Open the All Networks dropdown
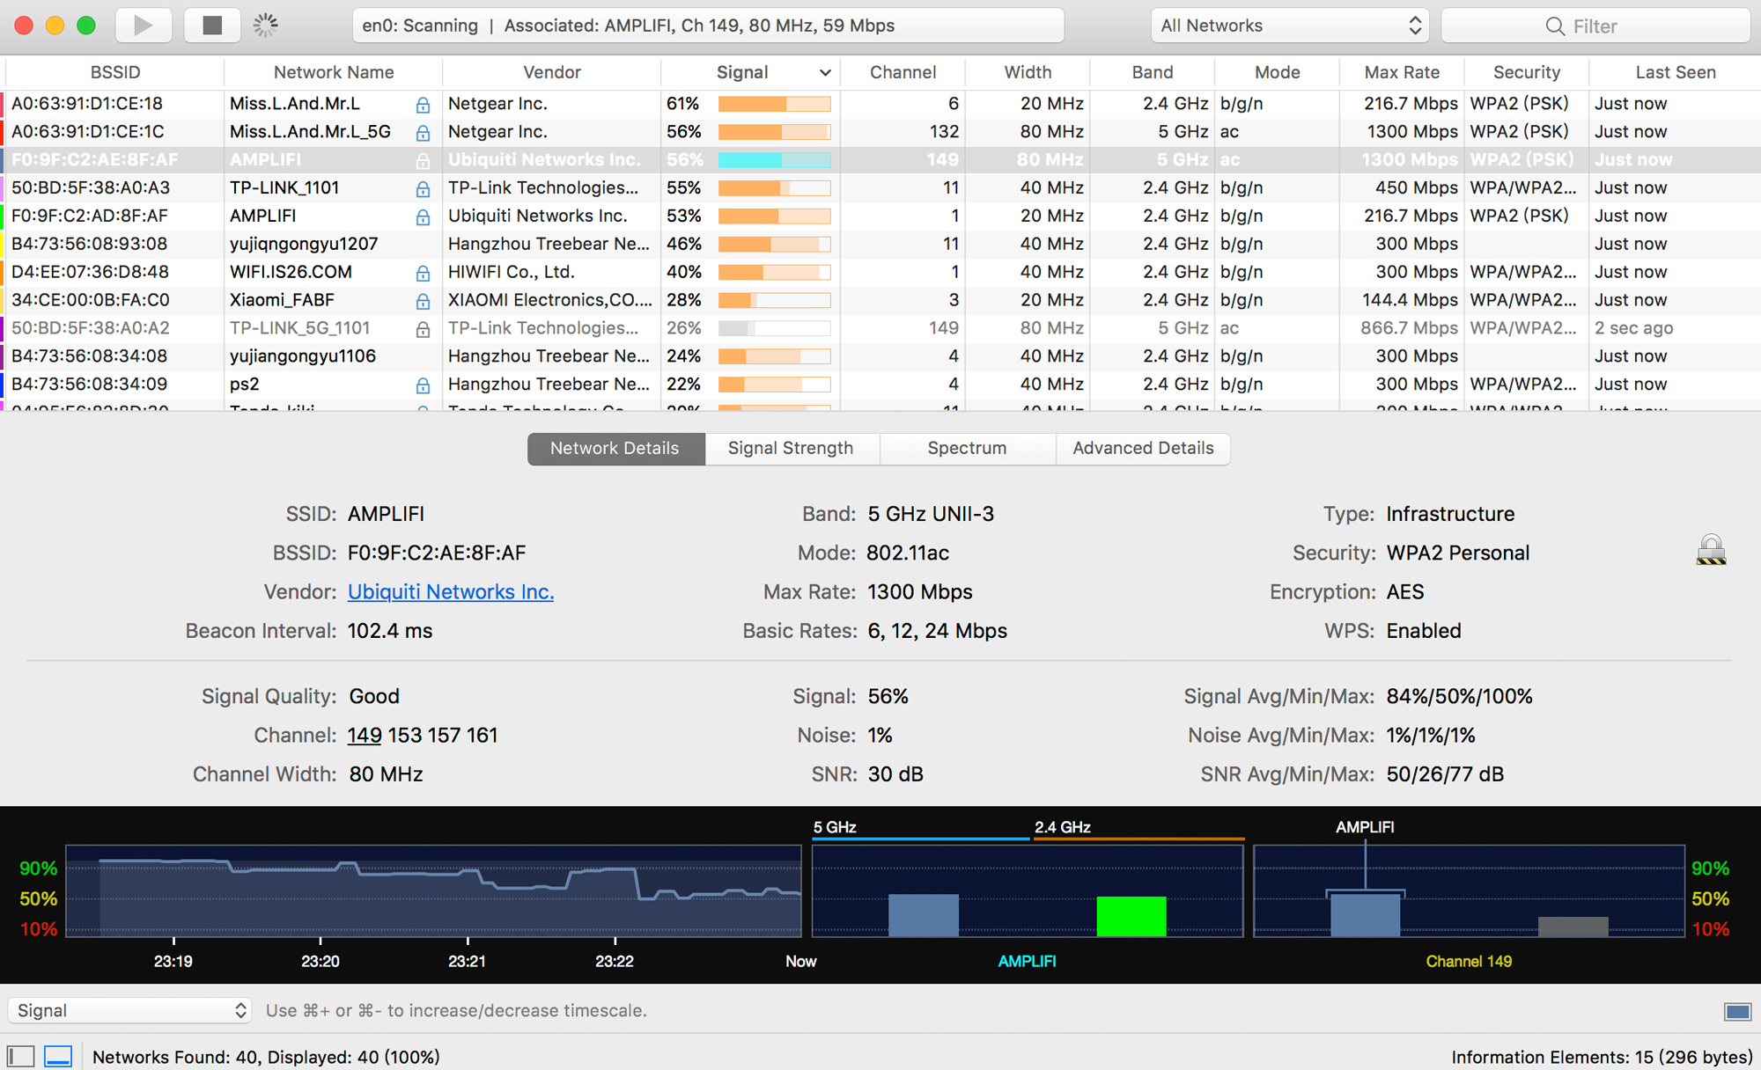The image size is (1761, 1070). pyautogui.click(x=1289, y=26)
